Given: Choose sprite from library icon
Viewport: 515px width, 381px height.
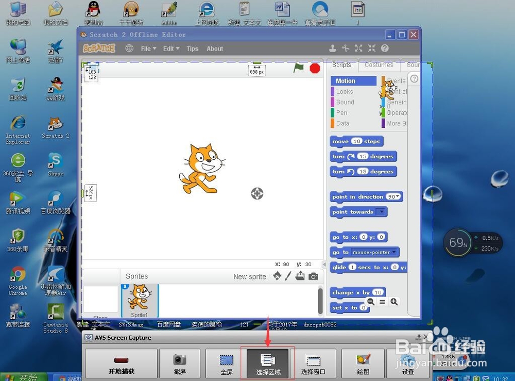Looking at the screenshot, I should coord(277,276).
